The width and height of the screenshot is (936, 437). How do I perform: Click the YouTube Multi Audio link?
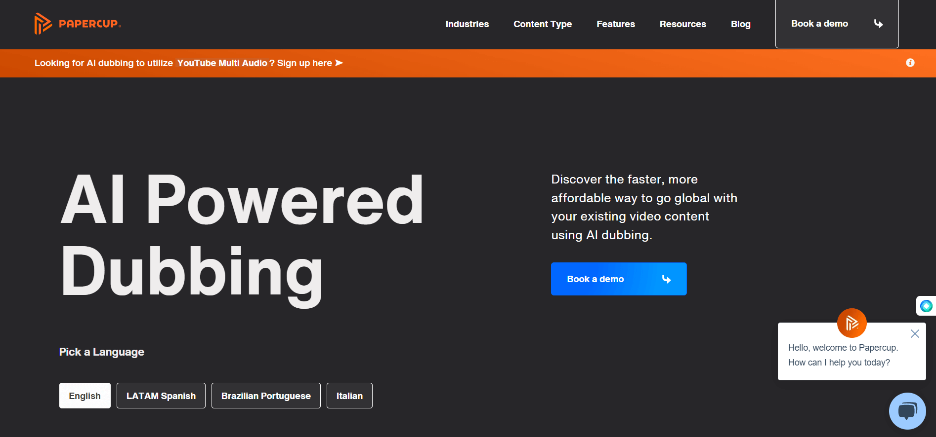pyautogui.click(x=222, y=63)
